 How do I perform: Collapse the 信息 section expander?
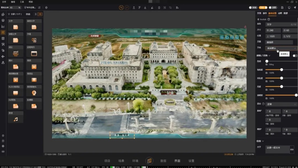263,141
